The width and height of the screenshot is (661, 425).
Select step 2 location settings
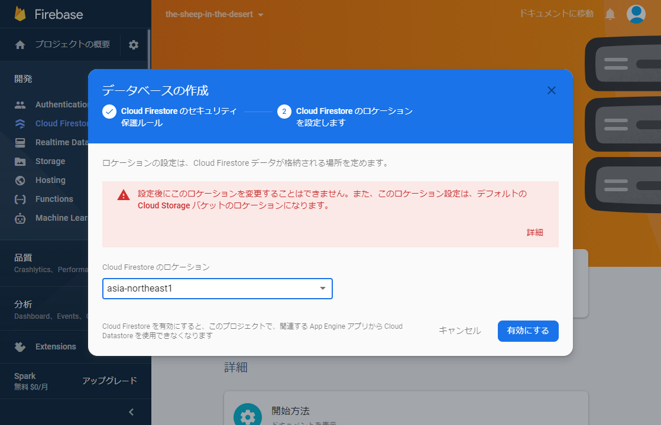click(x=284, y=110)
